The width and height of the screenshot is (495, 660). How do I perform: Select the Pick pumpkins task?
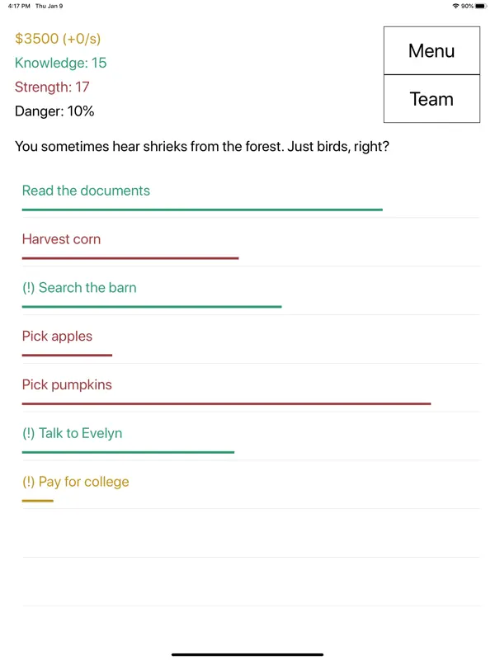click(x=67, y=385)
